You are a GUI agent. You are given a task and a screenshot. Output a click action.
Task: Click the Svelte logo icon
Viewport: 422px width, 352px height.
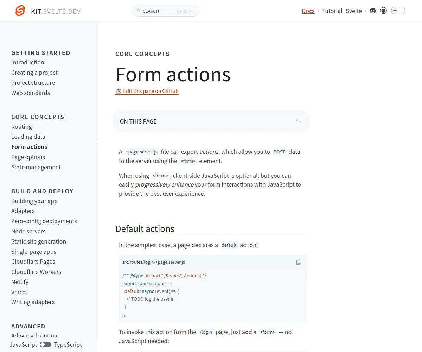coord(20,11)
